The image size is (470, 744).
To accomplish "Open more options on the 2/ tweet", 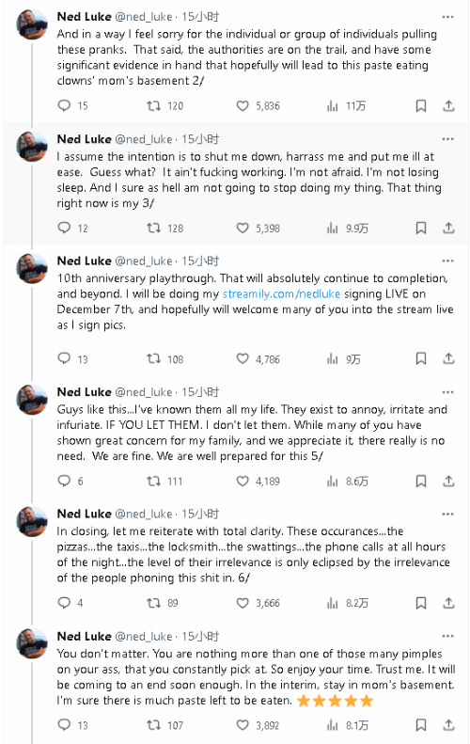I will [447, 17].
